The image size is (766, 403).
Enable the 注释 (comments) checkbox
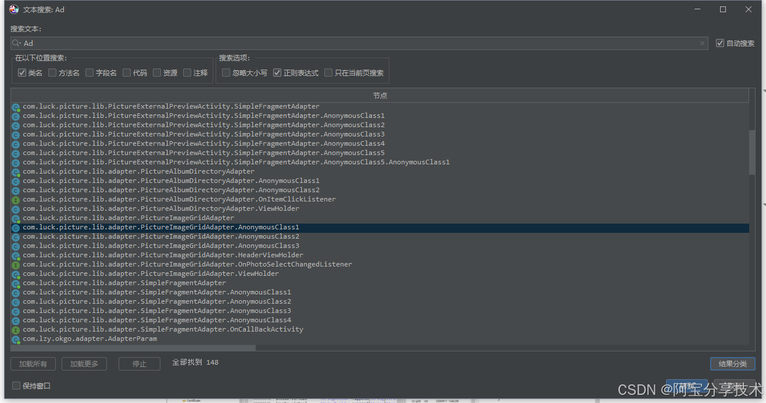tap(187, 73)
